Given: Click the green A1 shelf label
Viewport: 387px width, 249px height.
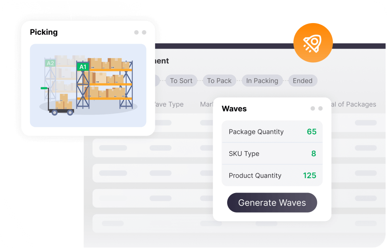Looking at the screenshot, I should click(83, 66).
